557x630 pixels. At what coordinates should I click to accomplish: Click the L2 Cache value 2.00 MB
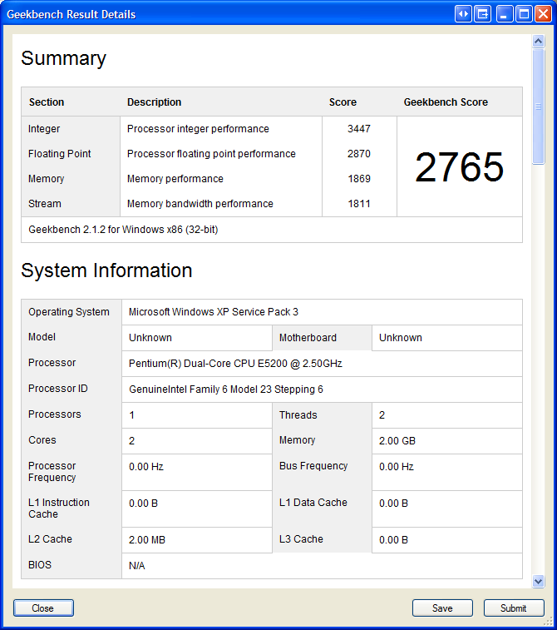tap(147, 540)
